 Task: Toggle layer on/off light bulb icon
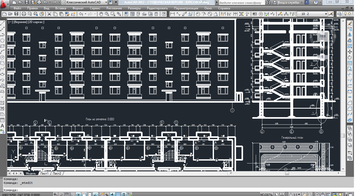tap(346, 14)
